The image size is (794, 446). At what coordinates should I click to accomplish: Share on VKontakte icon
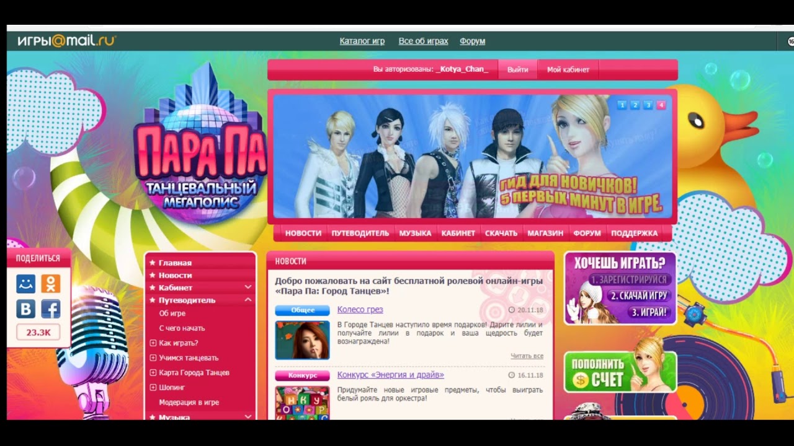pos(25,309)
